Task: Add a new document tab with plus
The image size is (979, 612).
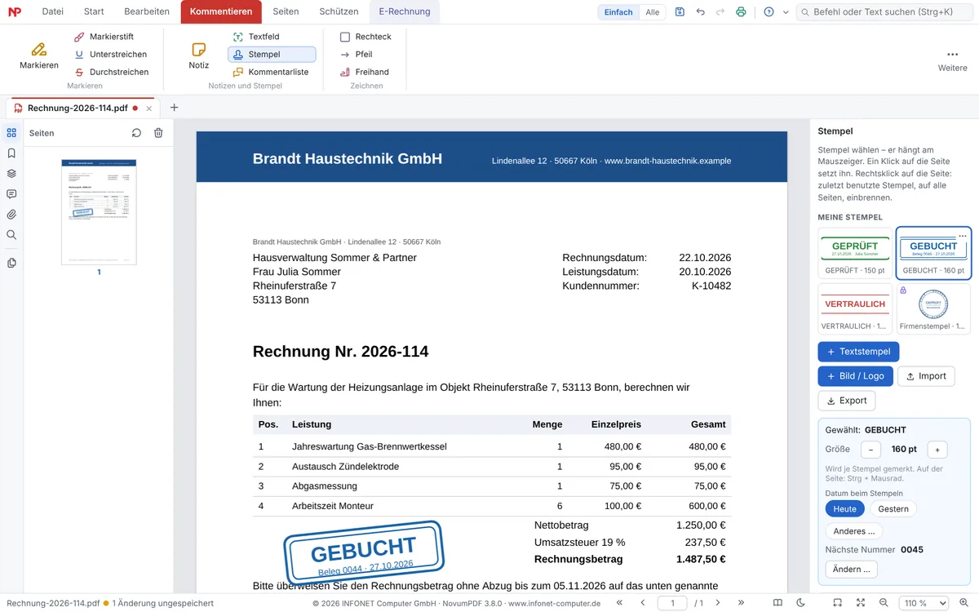Action: coord(174,108)
